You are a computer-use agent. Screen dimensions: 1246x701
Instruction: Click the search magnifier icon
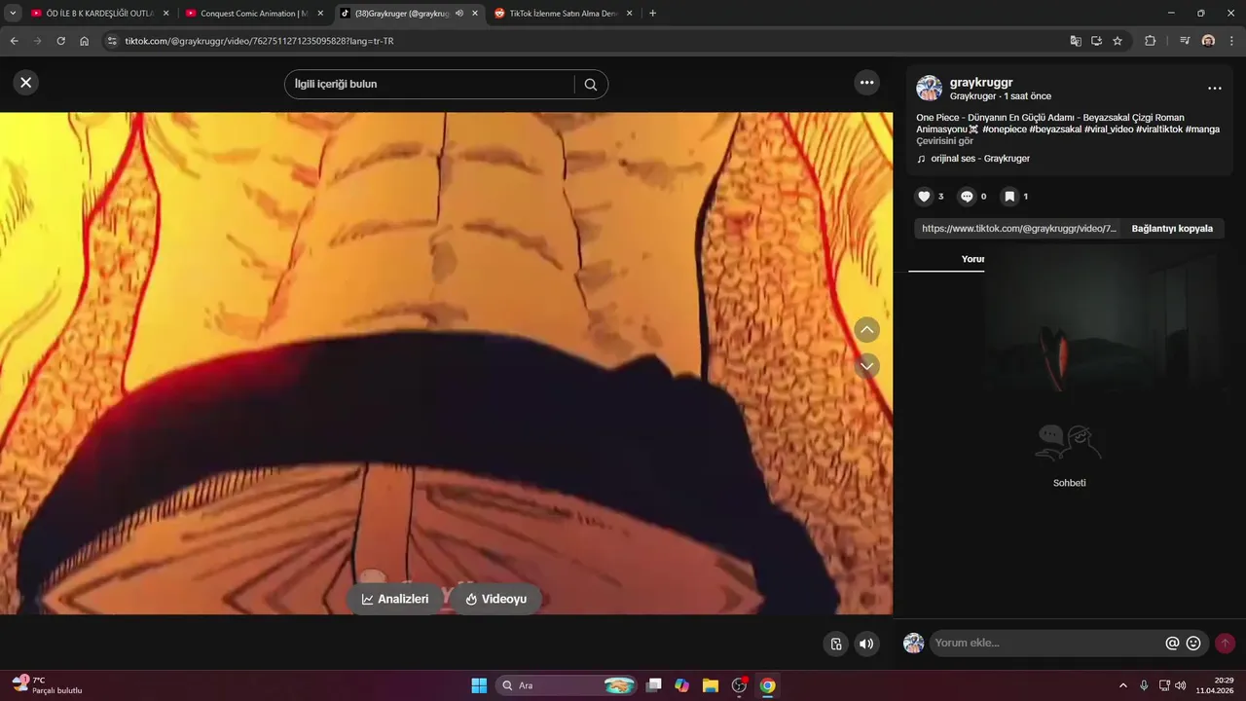591,85
